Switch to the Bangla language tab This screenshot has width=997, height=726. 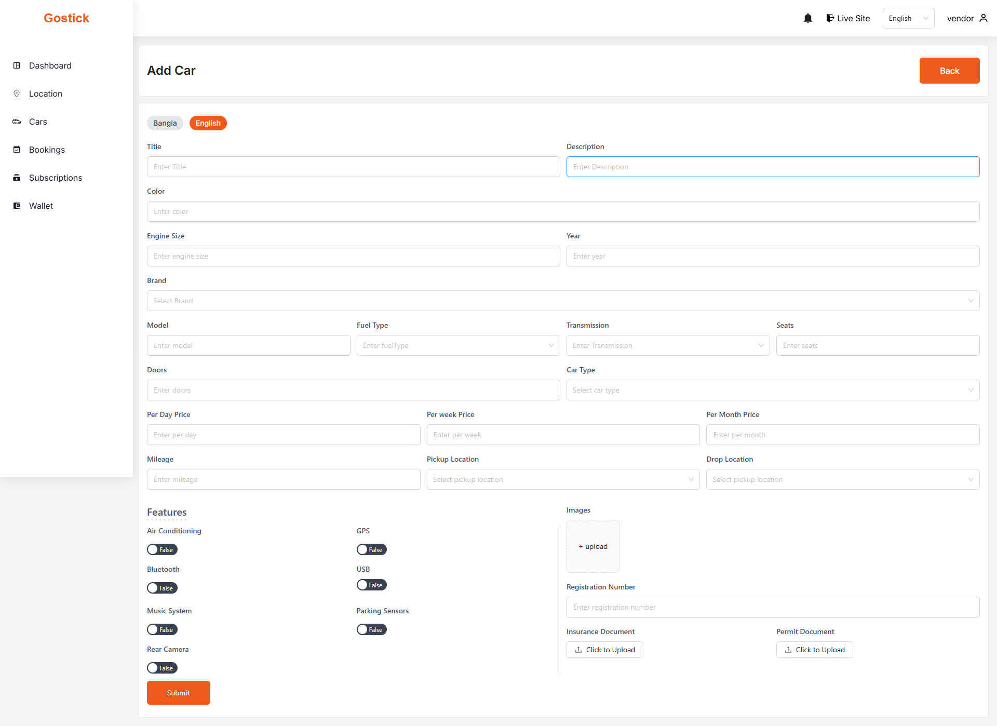(x=165, y=123)
